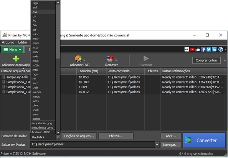This screenshot has width=228, height=158.
Task: Open the Flickr icon in toolbar
Action: tap(187, 49)
